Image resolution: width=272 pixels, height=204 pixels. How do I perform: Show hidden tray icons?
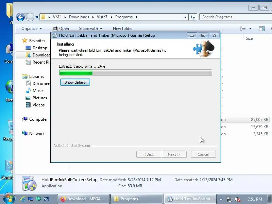(x=221, y=199)
